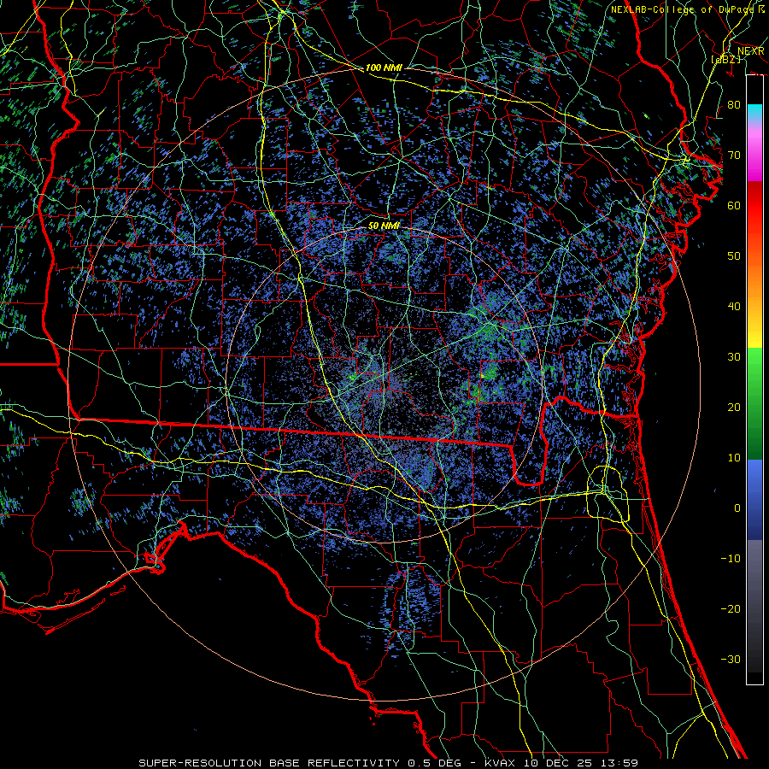Click the cyan top band of the color bar
The width and height of the screenshot is (769, 769).
[754, 112]
